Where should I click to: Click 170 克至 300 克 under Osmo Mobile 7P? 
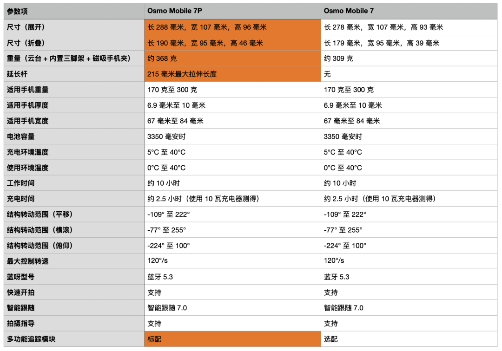pyautogui.click(x=232, y=90)
